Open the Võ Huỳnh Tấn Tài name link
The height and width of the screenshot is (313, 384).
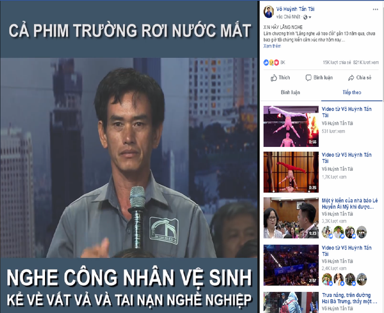[295, 9]
